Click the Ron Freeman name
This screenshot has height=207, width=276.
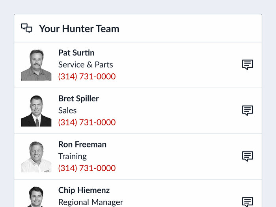pyautogui.click(x=82, y=144)
